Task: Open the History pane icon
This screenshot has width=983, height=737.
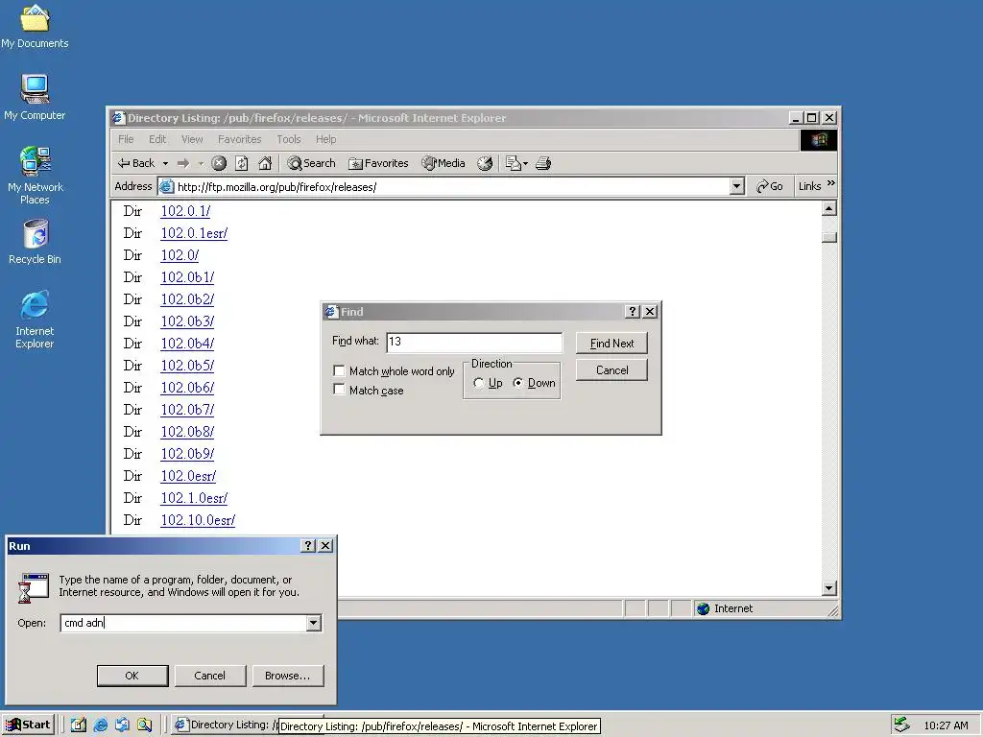Action: click(485, 163)
